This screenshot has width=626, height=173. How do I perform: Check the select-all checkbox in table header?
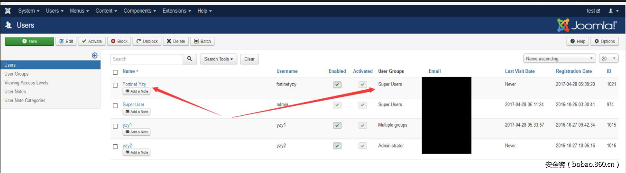coord(115,72)
